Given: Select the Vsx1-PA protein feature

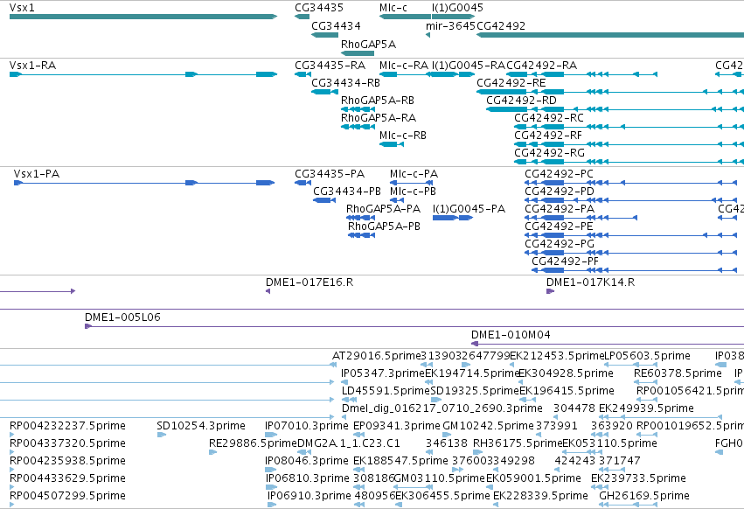Looking at the screenshot, I should tap(144, 183).
